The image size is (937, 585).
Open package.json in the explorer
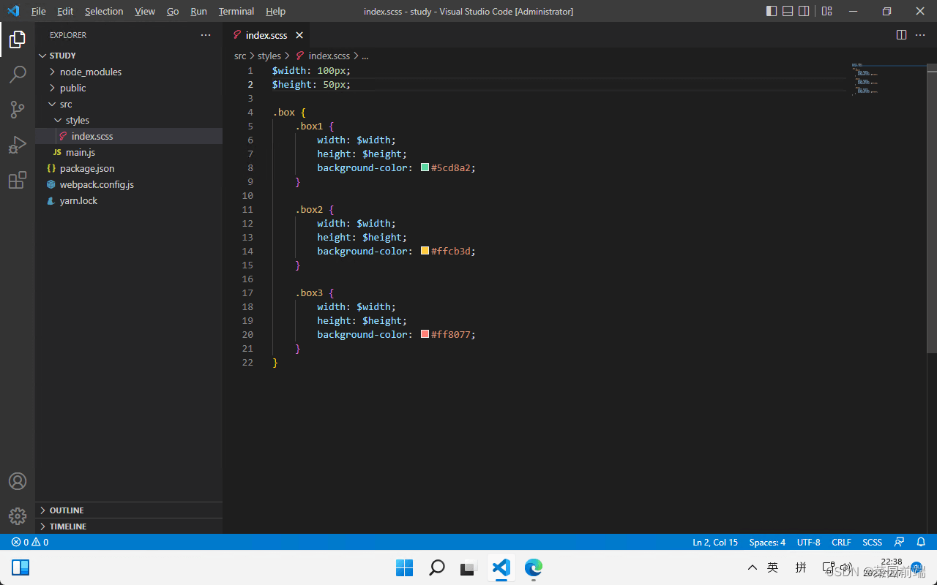pyautogui.click(x=129, y=168)
